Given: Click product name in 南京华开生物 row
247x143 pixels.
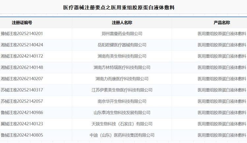Looking at the screenshot, I should (x=222, y=101).
